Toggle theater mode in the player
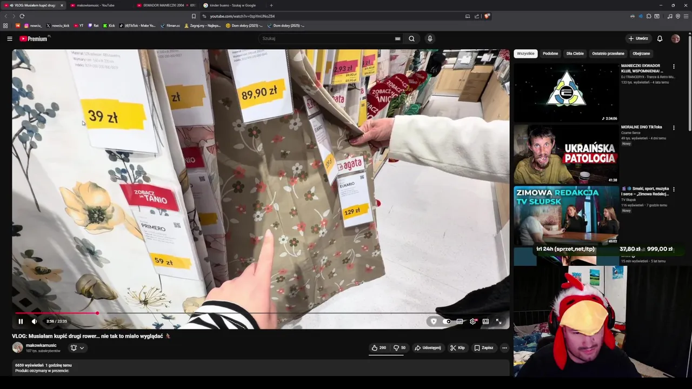This screenshot has height=389, width=692. 485,321
